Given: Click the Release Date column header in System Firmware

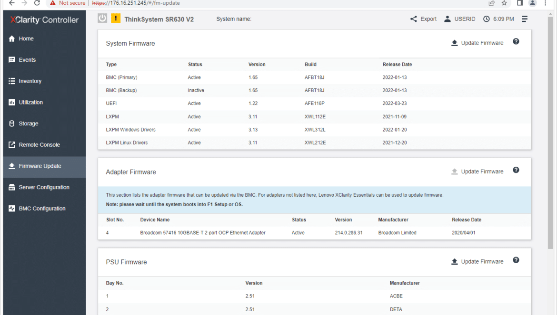Looking at the screenshot, I should [x=397, y=65].
